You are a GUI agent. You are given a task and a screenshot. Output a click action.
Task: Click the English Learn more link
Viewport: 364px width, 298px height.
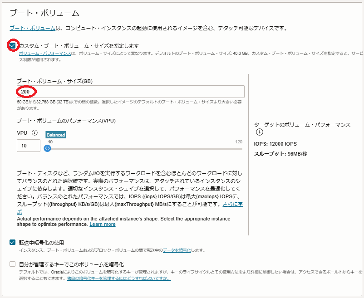click(102, 224)
